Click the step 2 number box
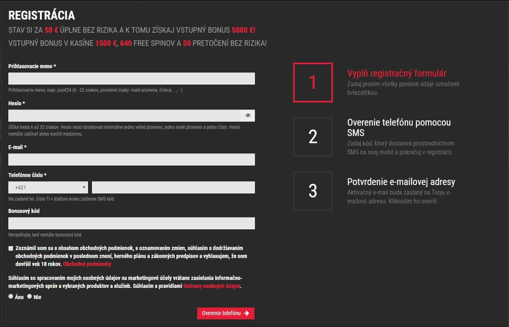This screenshot has height=327, width=509. [313, 137]
